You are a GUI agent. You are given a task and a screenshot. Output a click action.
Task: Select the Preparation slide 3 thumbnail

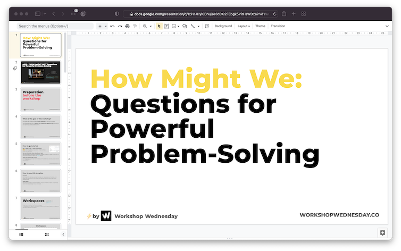[41, 99]
